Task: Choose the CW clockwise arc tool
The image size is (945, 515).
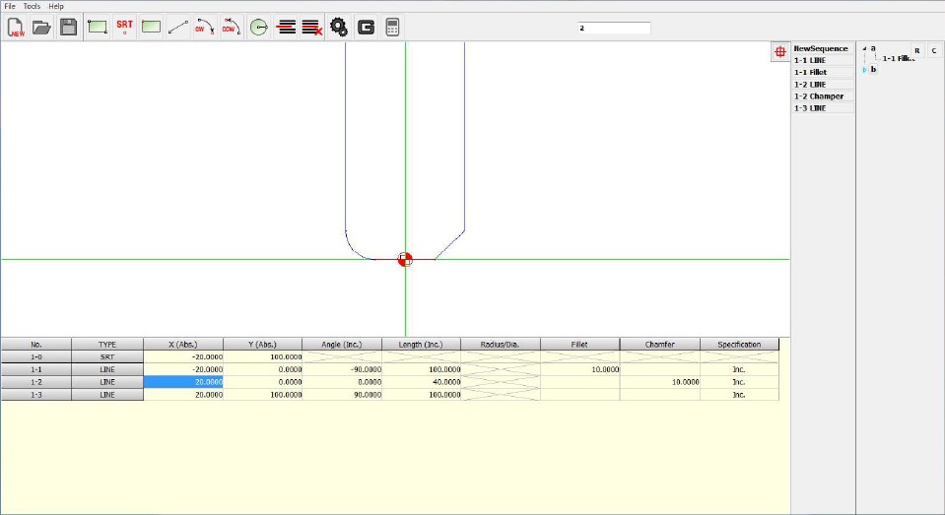Action: pos(205,28)
